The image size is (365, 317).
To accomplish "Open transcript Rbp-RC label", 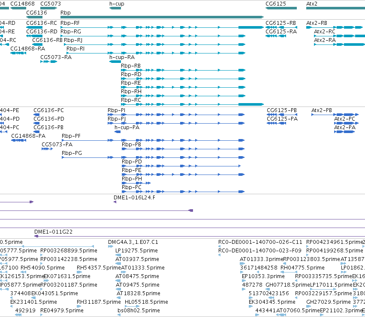I will 131,100.
